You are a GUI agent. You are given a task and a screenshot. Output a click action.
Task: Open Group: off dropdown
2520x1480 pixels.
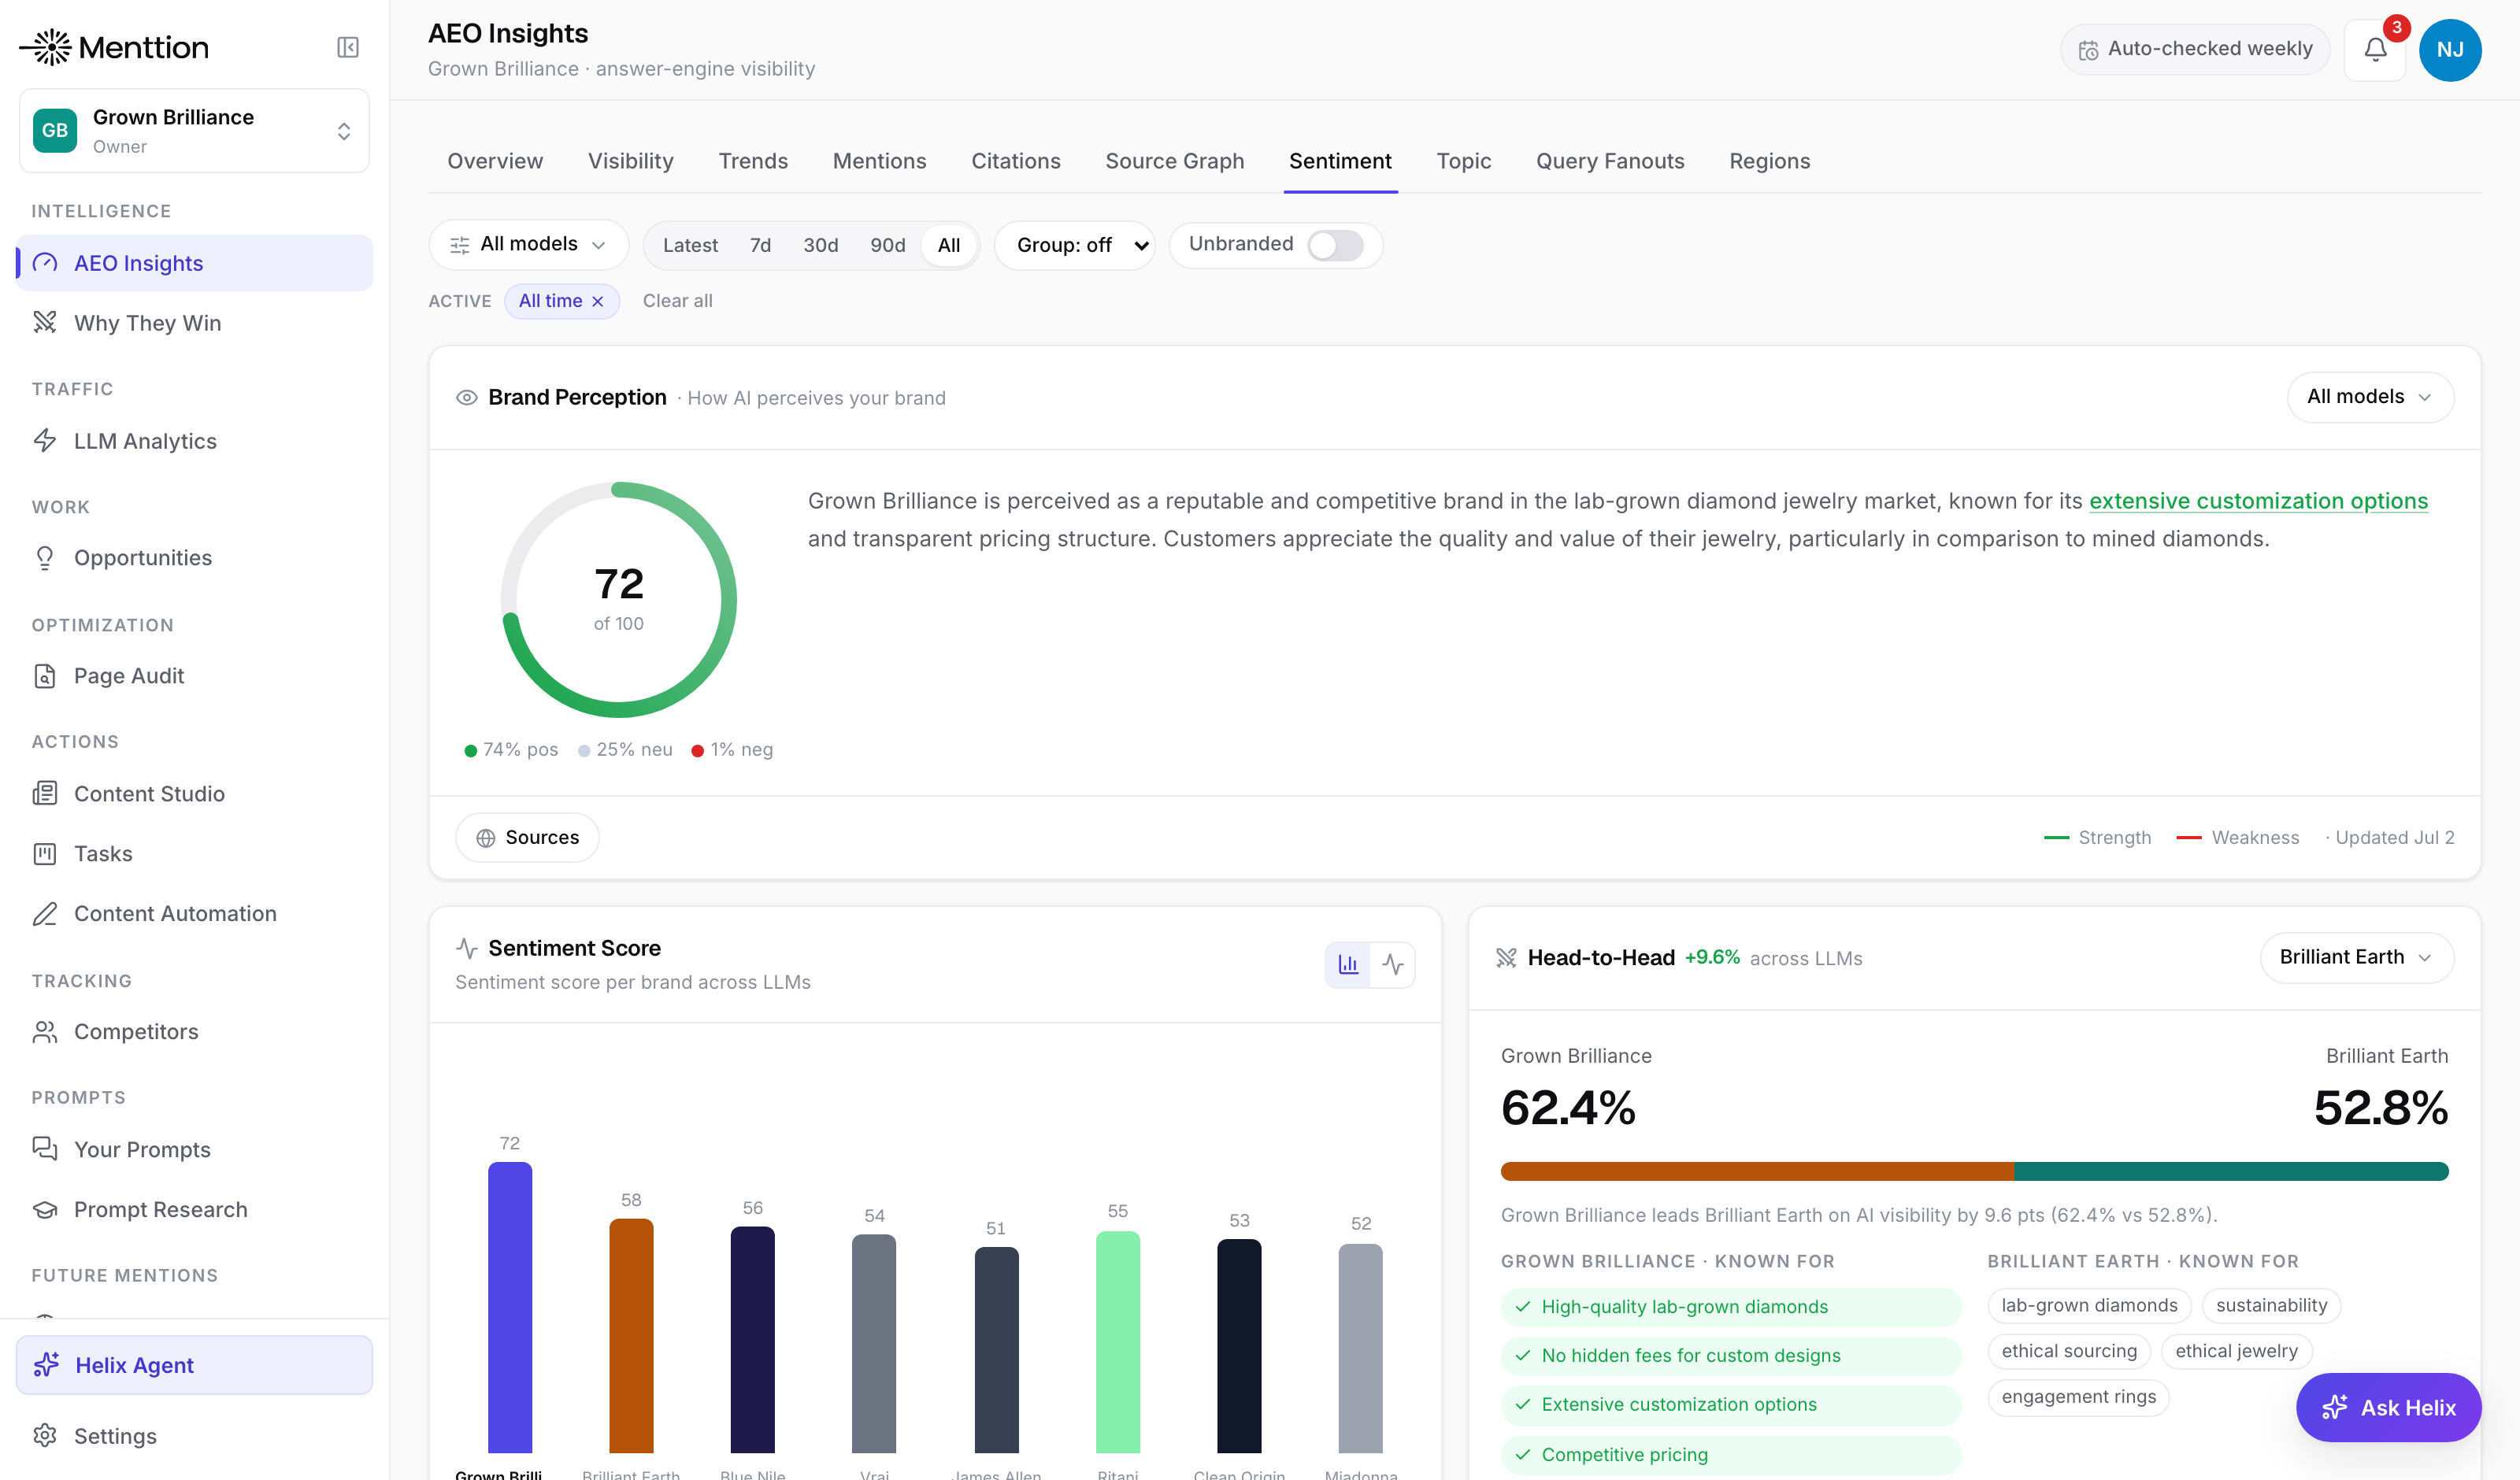pyautogui.click(x=1074, y=245)
